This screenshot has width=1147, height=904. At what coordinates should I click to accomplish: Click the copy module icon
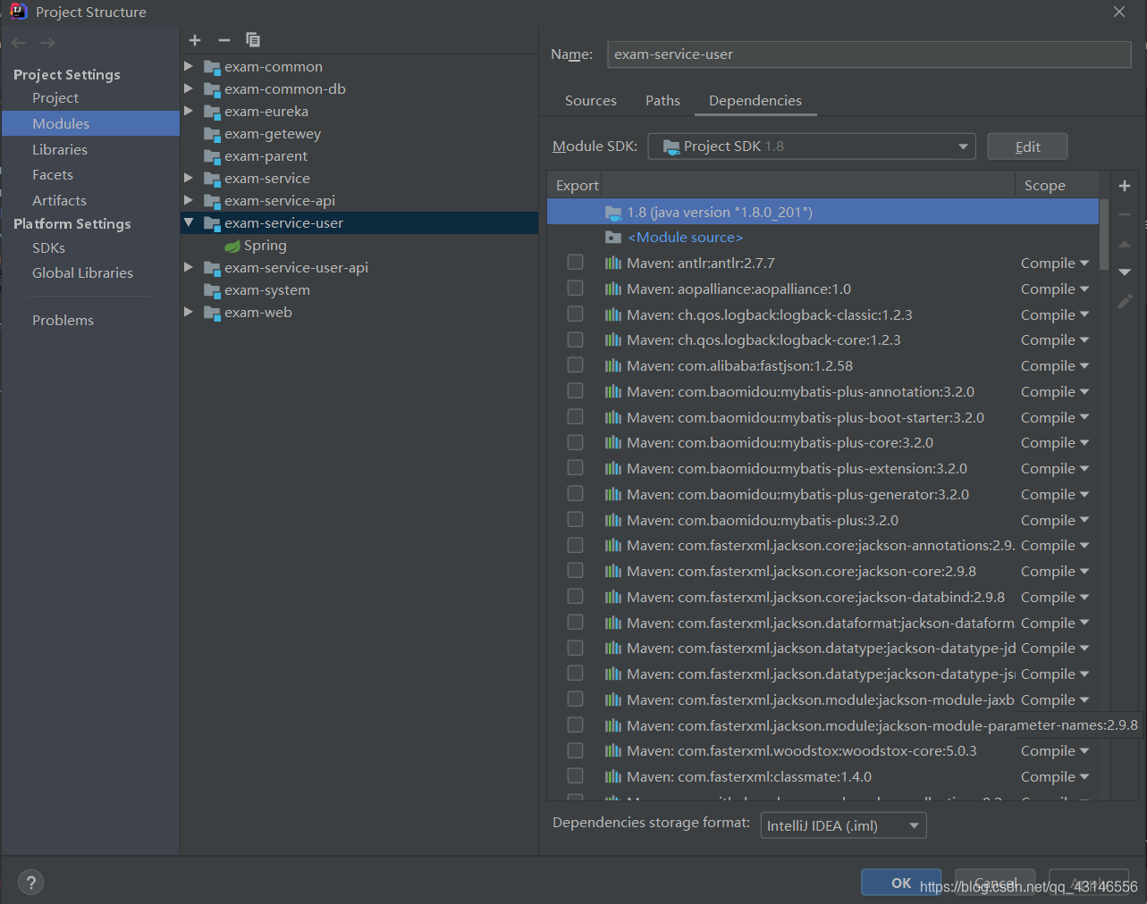point(253,40)
